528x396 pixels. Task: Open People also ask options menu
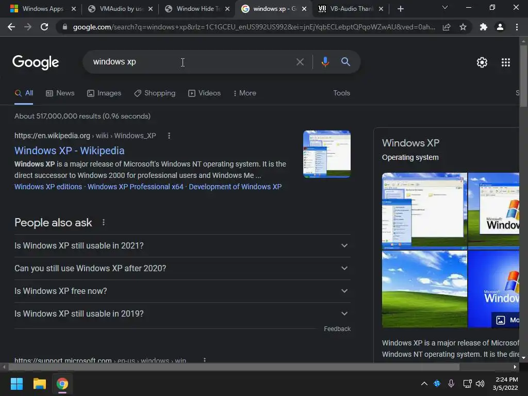tap(104, 223)
